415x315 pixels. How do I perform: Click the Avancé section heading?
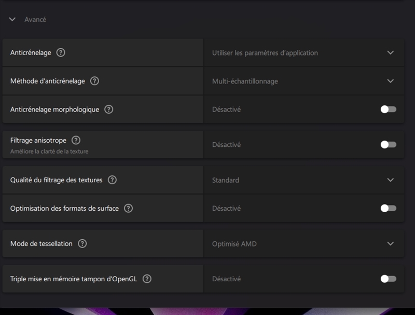[35, 20]
